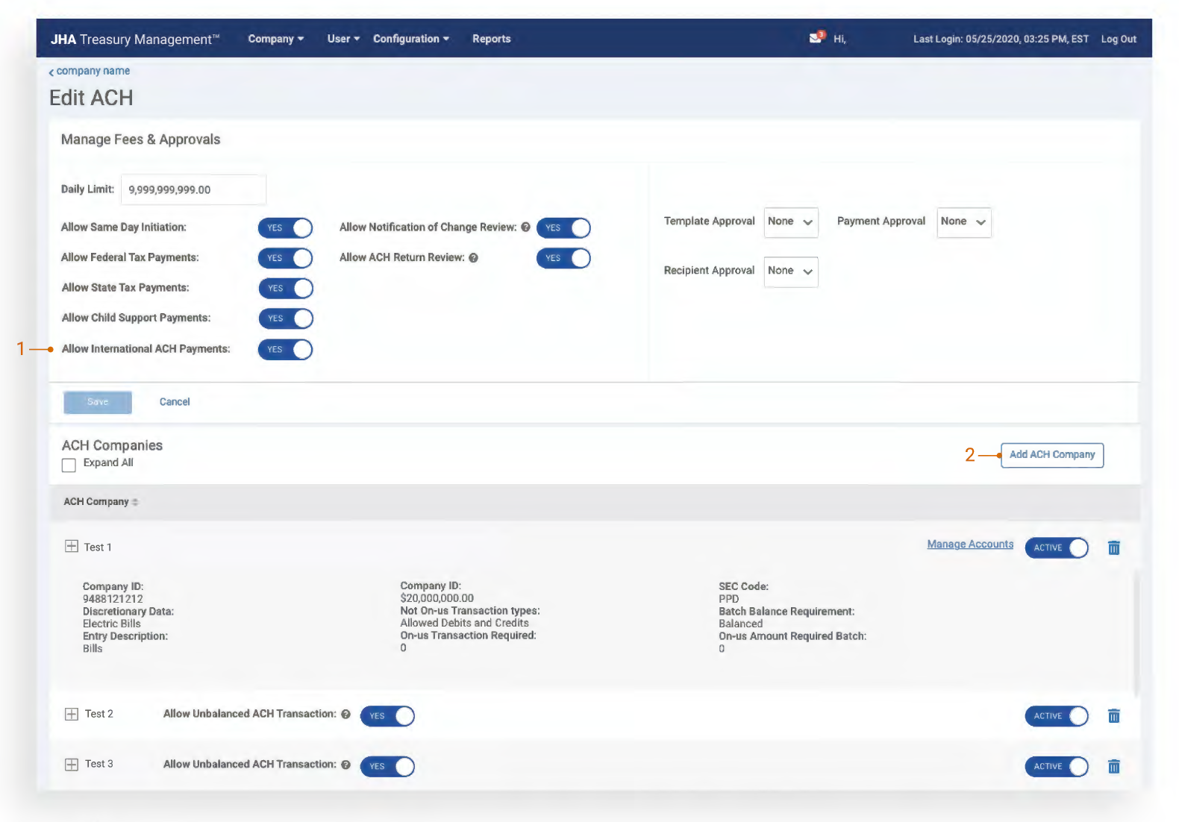Open the Payment Approval dropdown
Image resolution: width=1179 pixels, height=822 pixels.
[x=963, y=222]
